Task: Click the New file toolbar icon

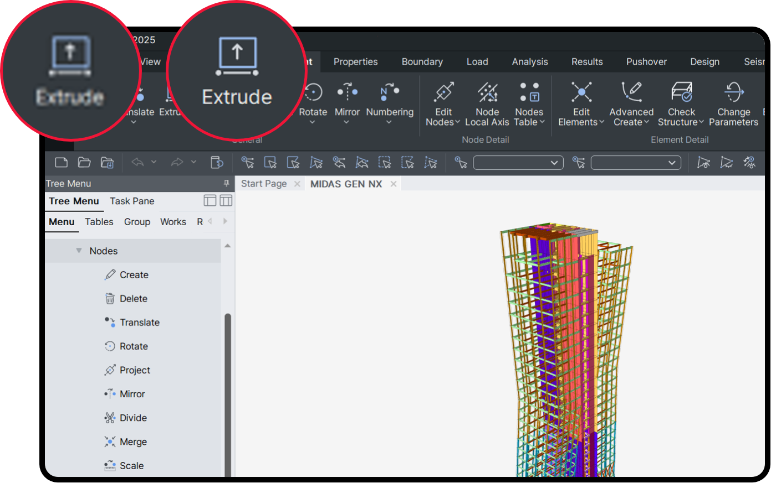Action: [62, 162]
